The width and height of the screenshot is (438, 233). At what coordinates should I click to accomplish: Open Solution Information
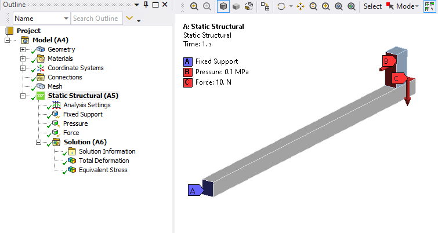107,151
